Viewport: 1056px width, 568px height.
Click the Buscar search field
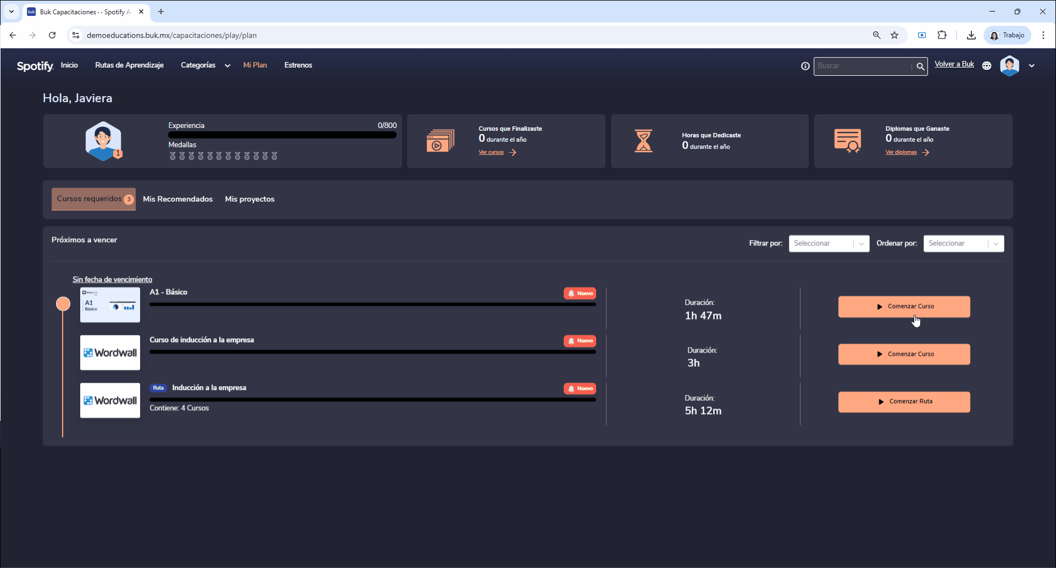coord(862,66)
